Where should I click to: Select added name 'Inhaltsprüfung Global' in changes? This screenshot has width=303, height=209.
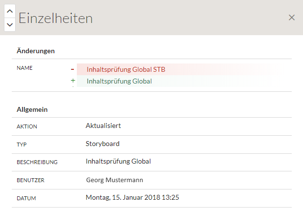point(119,81)
